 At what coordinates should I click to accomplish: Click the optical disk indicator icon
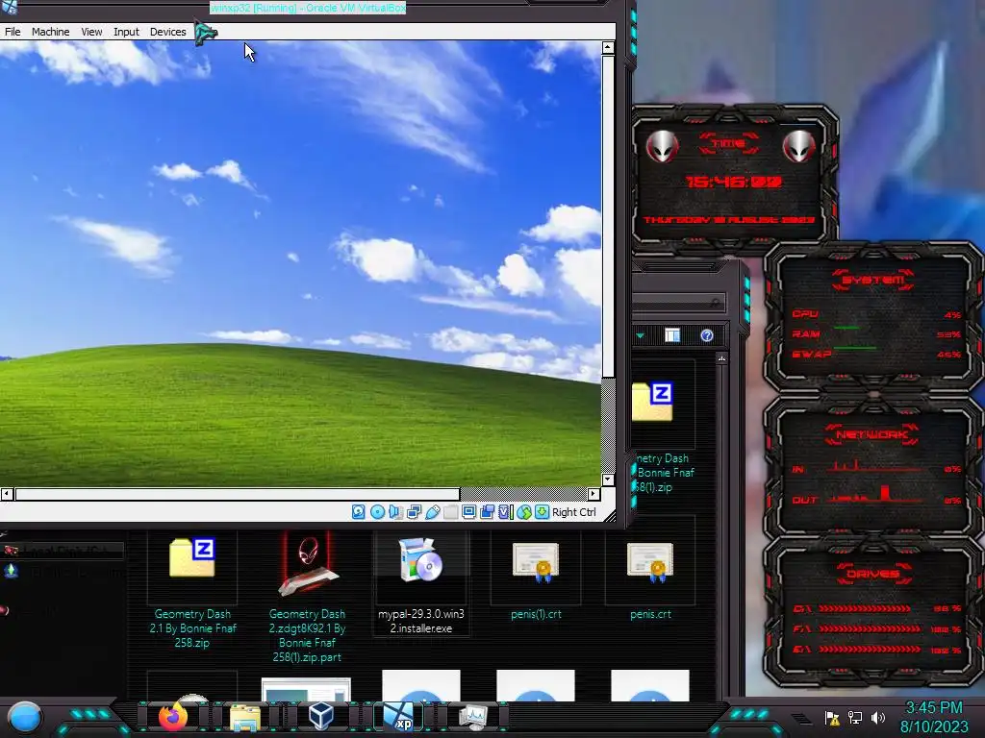coord(377,512)
